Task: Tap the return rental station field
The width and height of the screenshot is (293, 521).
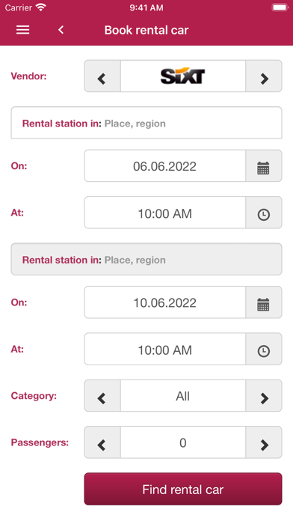Action: click(x=146, y=259)
